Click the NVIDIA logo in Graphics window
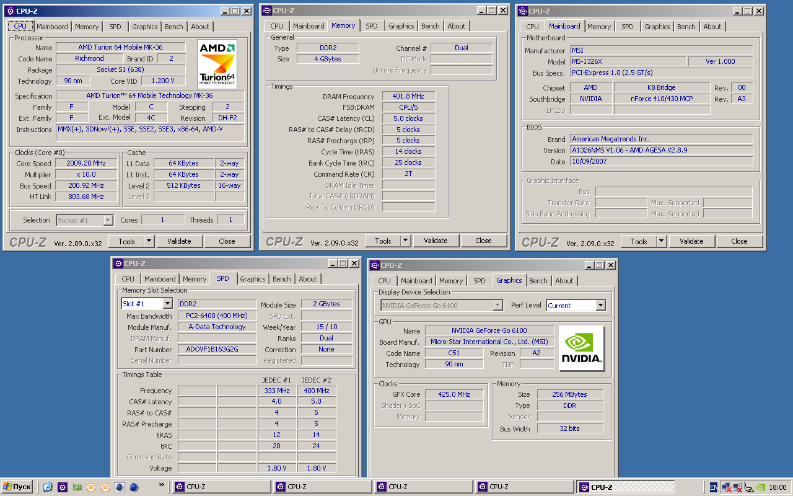 [x=581, y=348]
